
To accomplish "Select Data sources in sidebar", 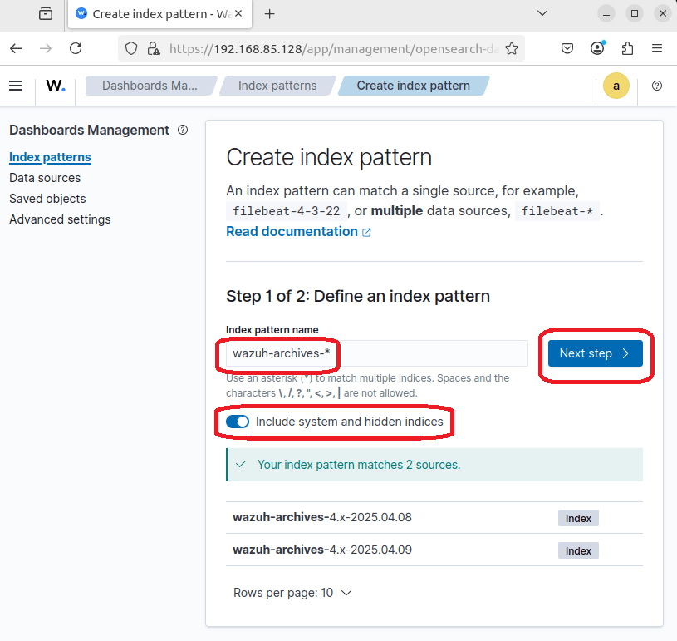I will coord(45,178).
